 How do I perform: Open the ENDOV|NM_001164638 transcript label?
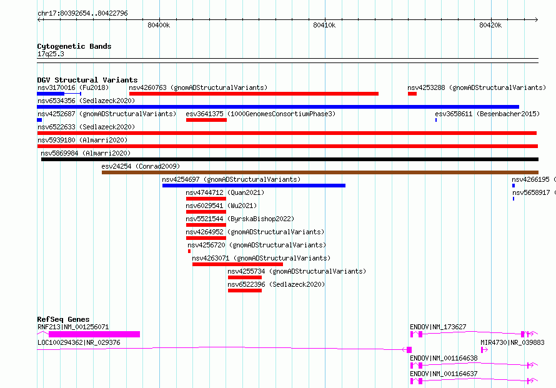click(x=444, y=358)
